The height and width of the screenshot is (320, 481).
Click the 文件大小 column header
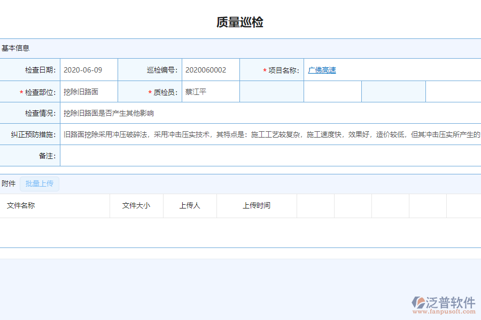pyautogui.click(x=136, y=206)
